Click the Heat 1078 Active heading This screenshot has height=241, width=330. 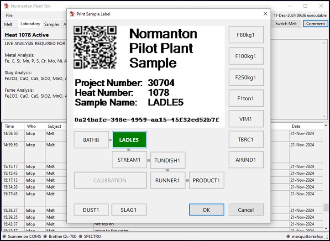pyautogui.click(x=27, y=35)
